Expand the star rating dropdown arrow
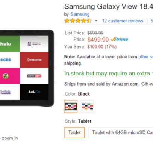The width and height of the screenshot is (153, 142). click(96, 21)
